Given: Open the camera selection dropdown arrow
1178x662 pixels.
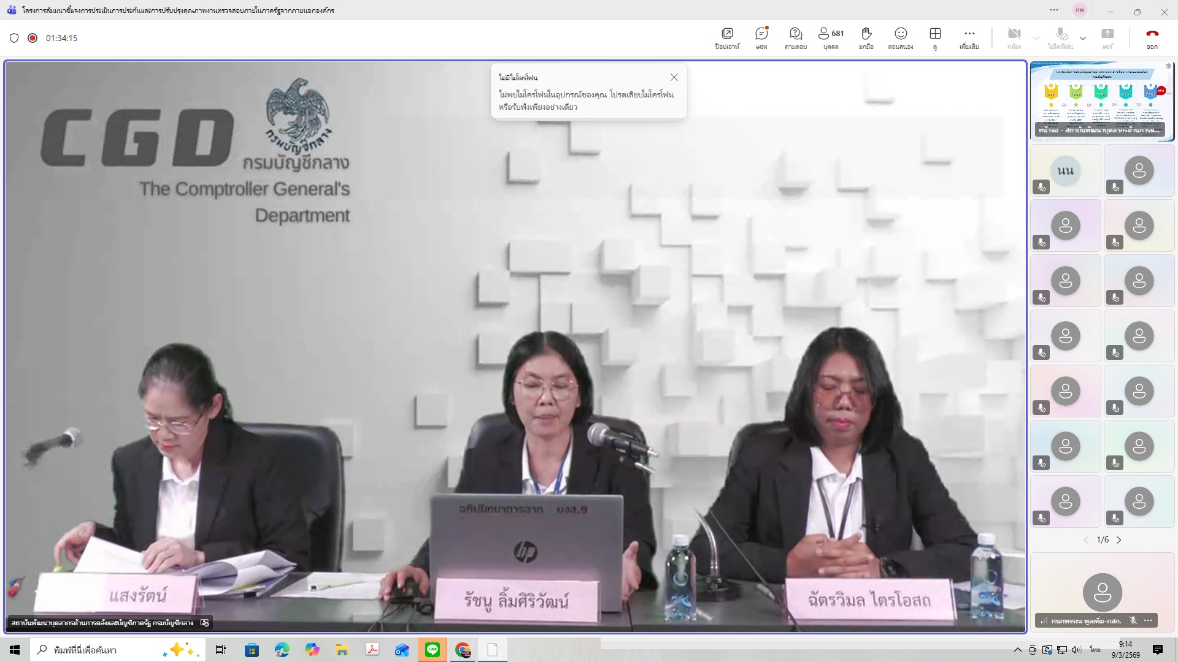Looking at the screenshot, I should (x=1036, y=37).
